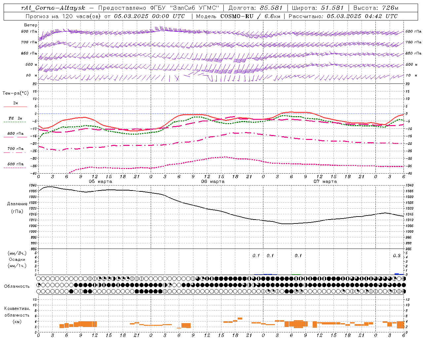Click the Td 2м dew point legend entry
This screenshot has height=338, width=423.
pyautogui.click(x=15, y=118)
